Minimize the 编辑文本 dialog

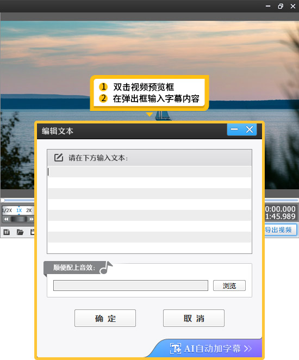point(234,129)
